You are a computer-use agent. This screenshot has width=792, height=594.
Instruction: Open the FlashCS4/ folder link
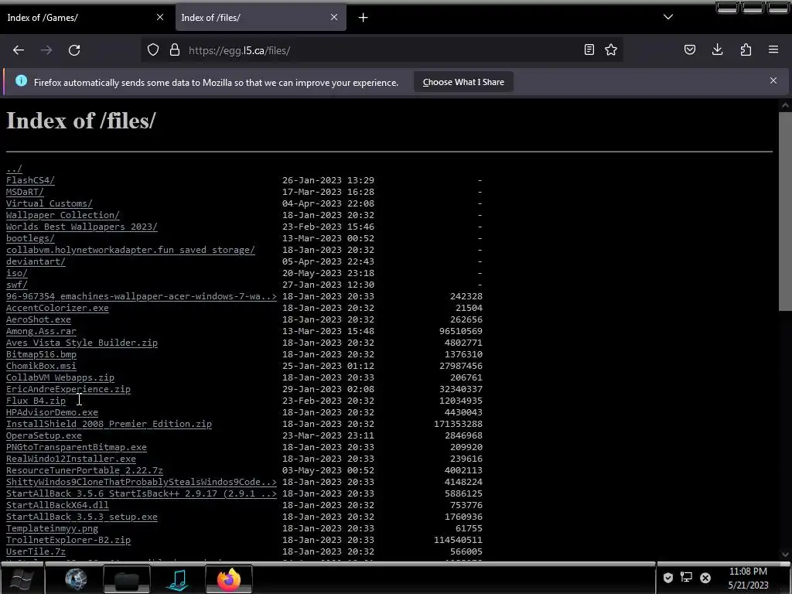30,180
